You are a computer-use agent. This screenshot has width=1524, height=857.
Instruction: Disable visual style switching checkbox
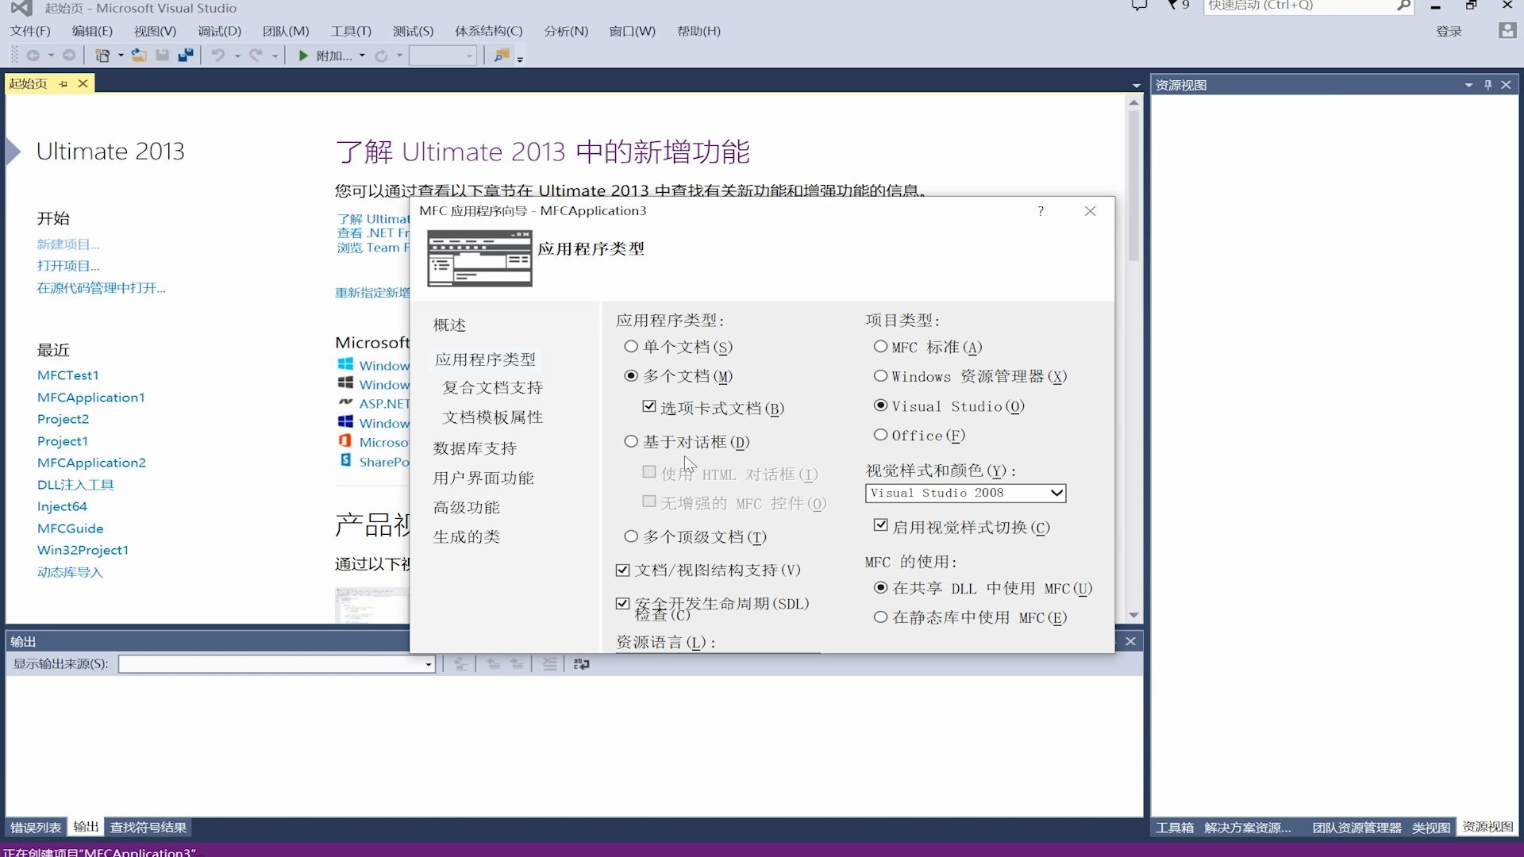(880, 526)
